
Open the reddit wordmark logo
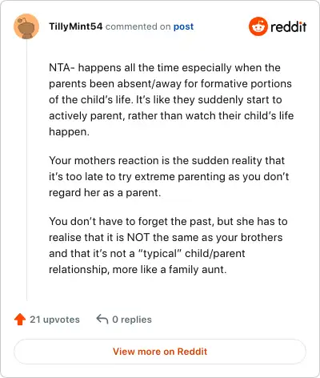pyautogui.click(x=289, y=26)
